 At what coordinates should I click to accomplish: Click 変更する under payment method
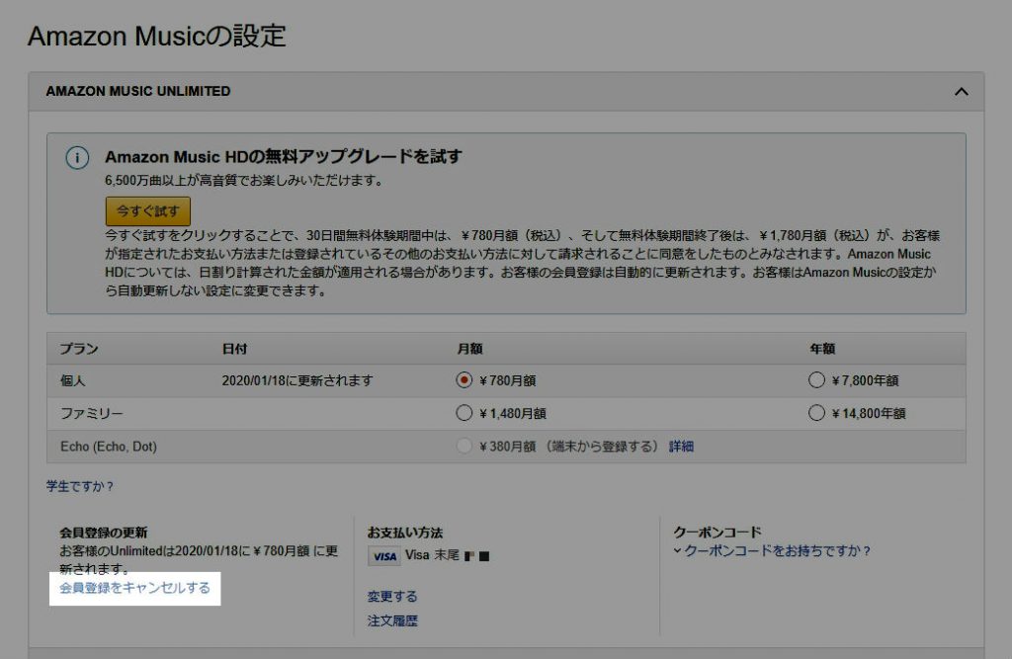click(x=392, y=597)
